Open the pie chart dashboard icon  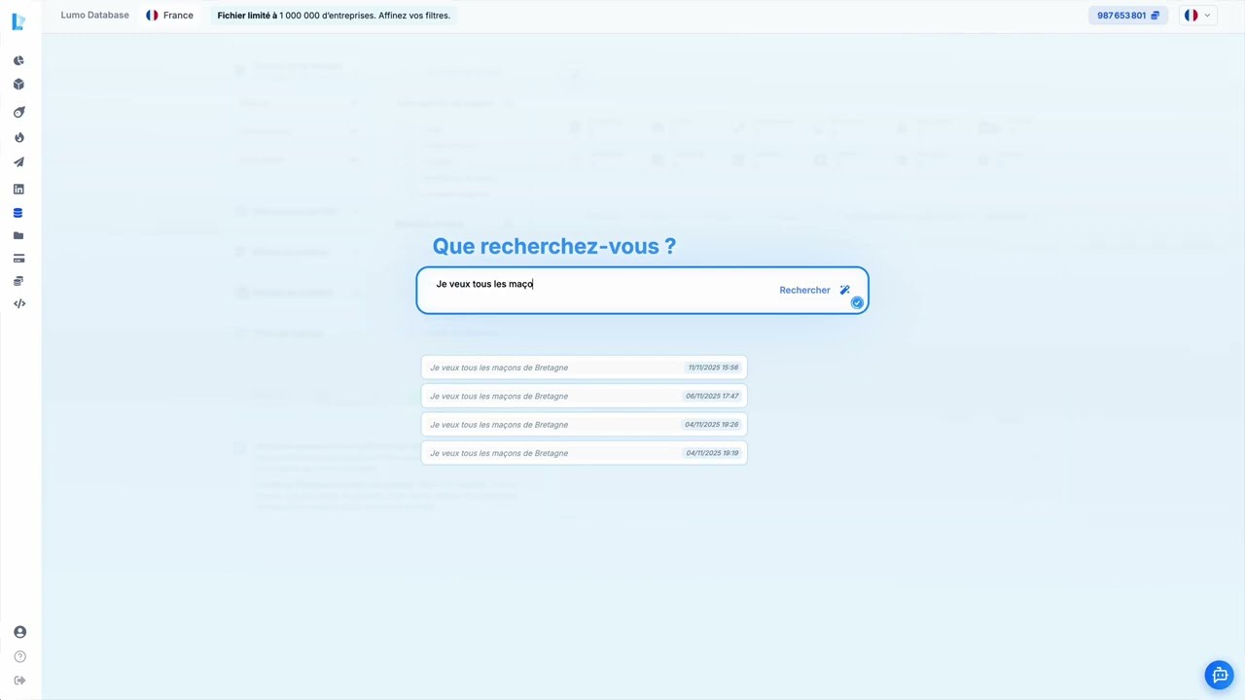click(18, 60)
